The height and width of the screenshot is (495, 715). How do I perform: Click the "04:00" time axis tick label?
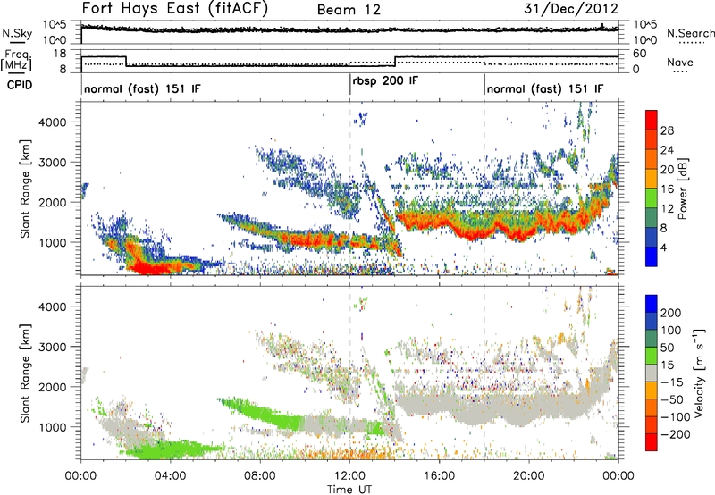pyautogui.click(x=170, y=476)
